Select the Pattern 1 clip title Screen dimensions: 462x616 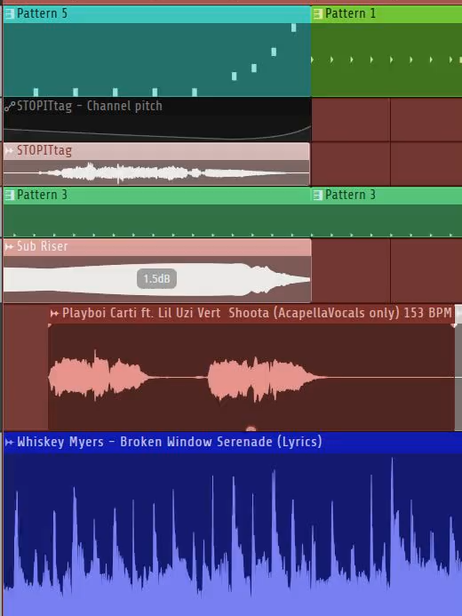click(350, 13)
